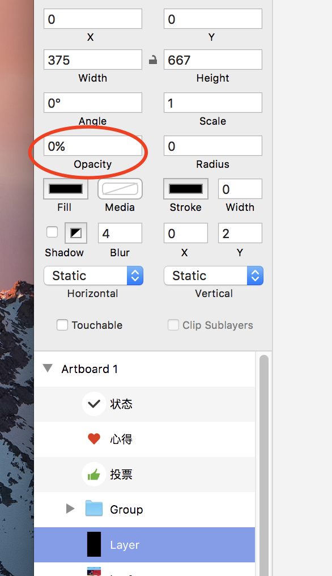Open the black Stroke color swatch
This screenshot has width=332, height=576.
(x=186, y=189)
